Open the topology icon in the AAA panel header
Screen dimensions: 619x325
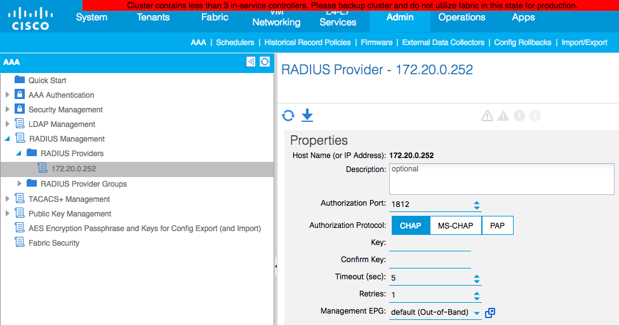click(251, 62)
